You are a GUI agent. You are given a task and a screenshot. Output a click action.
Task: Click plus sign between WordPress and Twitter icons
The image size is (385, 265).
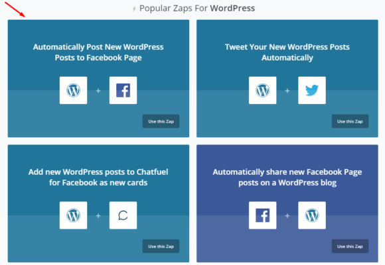[x=287, y=91]
